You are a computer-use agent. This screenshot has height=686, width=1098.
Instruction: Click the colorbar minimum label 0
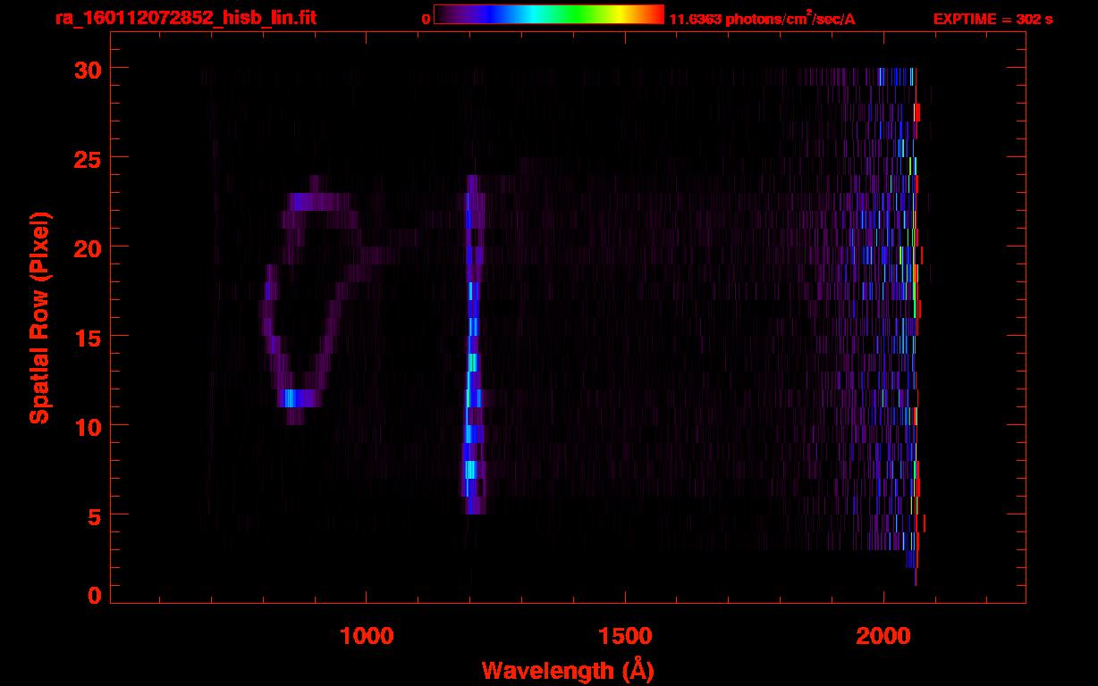click(426, 19)
